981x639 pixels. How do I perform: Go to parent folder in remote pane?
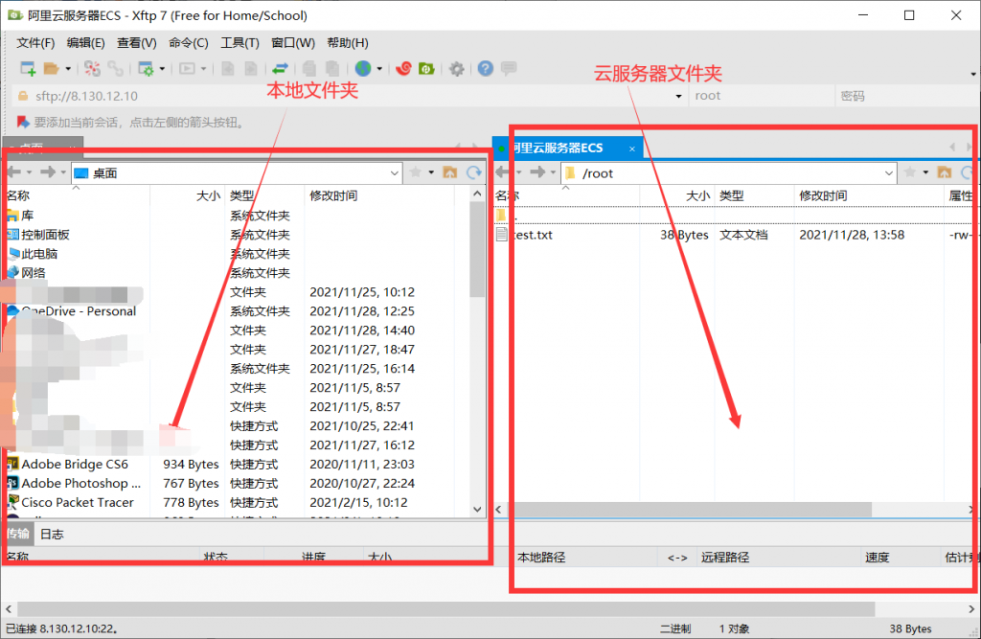point(945,172)
